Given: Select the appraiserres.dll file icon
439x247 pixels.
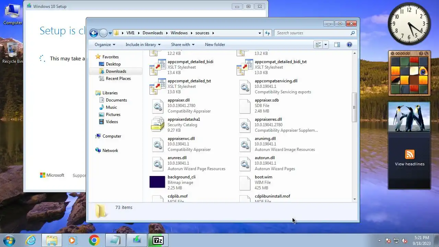Looking at the screenshot, I should (245, 125).
